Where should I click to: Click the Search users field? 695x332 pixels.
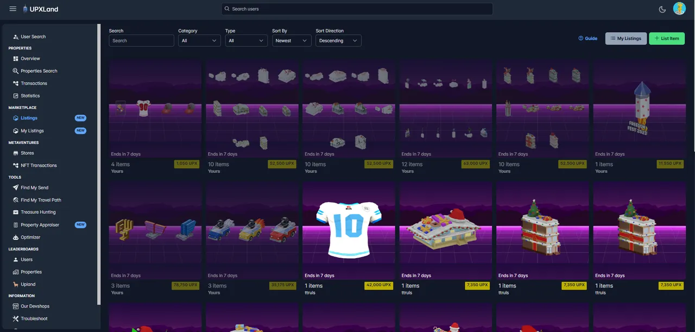click(x=357, y=9)
